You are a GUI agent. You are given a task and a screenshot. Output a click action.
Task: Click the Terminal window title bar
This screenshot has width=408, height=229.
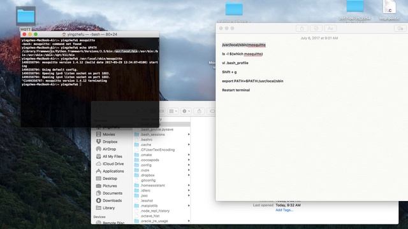(90, 34)
